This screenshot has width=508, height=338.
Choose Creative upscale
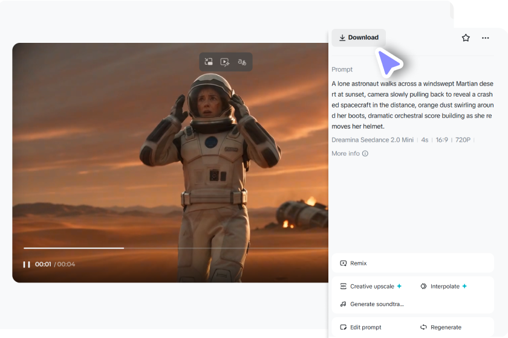pyautogui.click(x=371, y=286)
